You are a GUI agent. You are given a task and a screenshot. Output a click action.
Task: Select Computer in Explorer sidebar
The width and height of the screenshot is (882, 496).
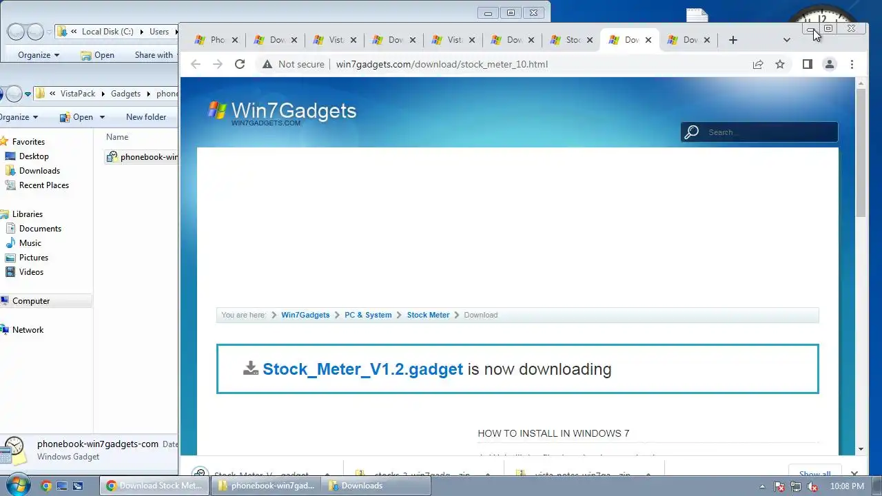point(31,301)
